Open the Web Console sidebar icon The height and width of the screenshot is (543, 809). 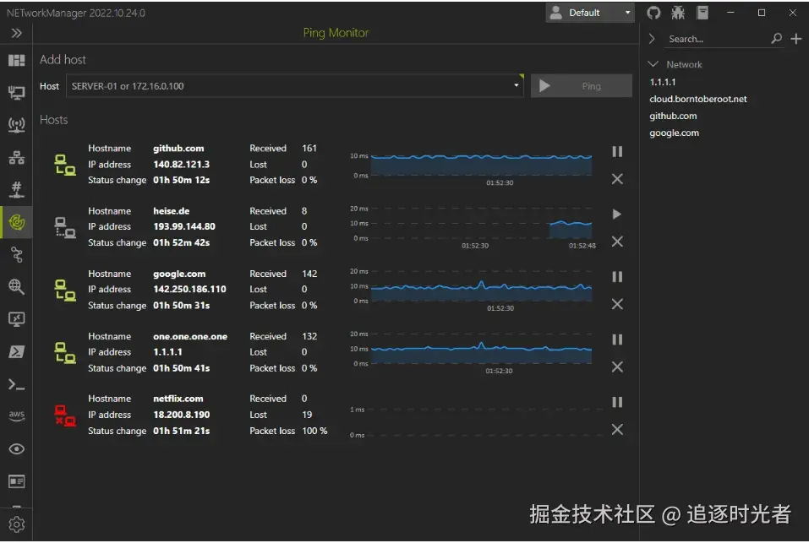pyautogui.click(x=17, y=481)
